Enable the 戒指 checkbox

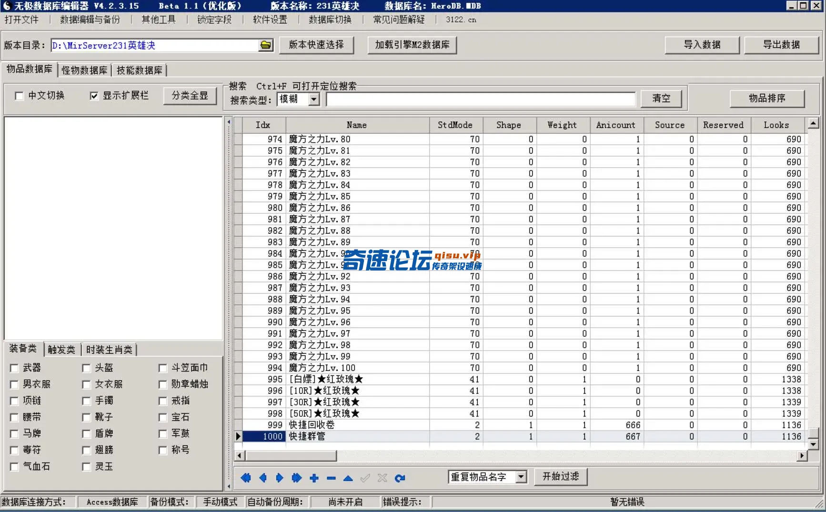pyautogui.click(x=163, y=401)
